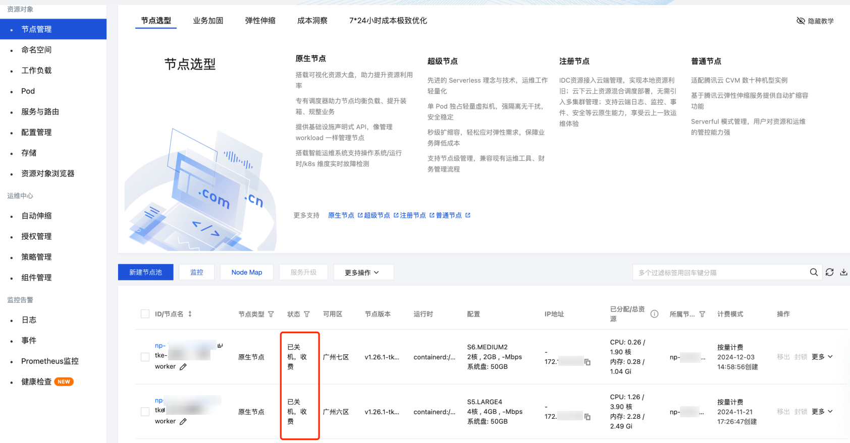The height and width of the screenshot is (443, 850).
Task: Open 节点管理 in the sidebar
Action: tap(53, 29)
